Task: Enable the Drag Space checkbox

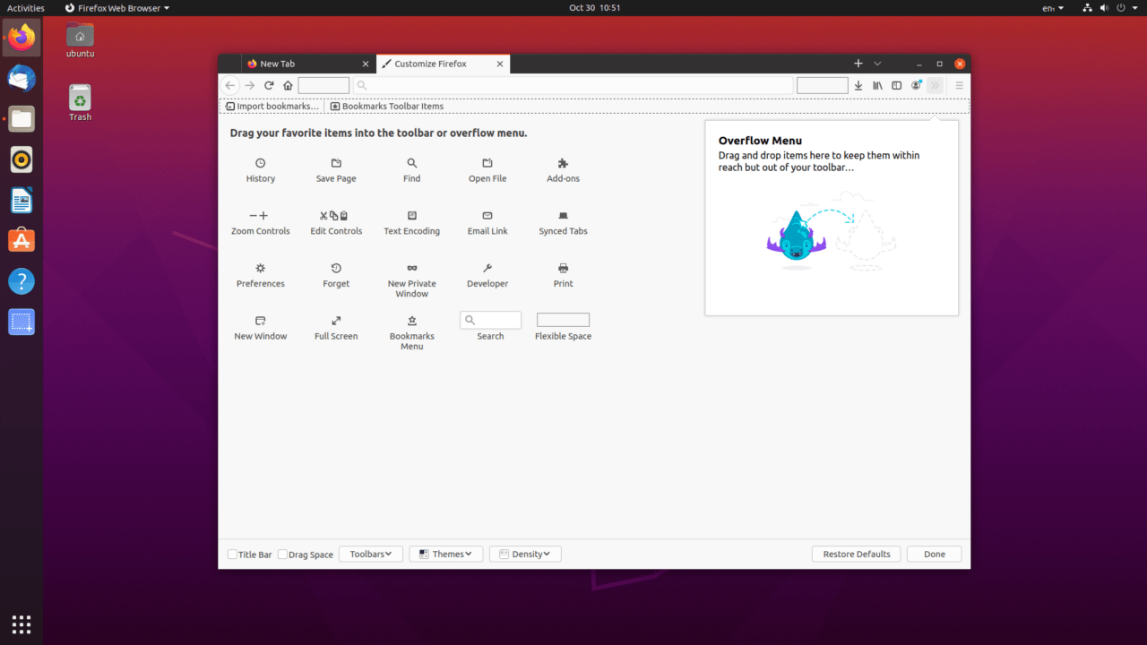Action: [x=283, y=555]
